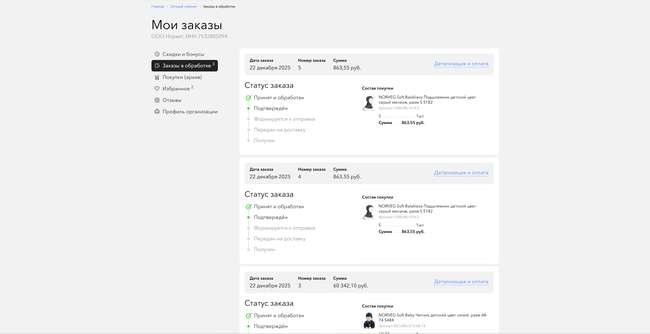Click the Покупки (архив) cart icon
The width and height of the screenshot is (650, 334).
[x=157, y=77]
